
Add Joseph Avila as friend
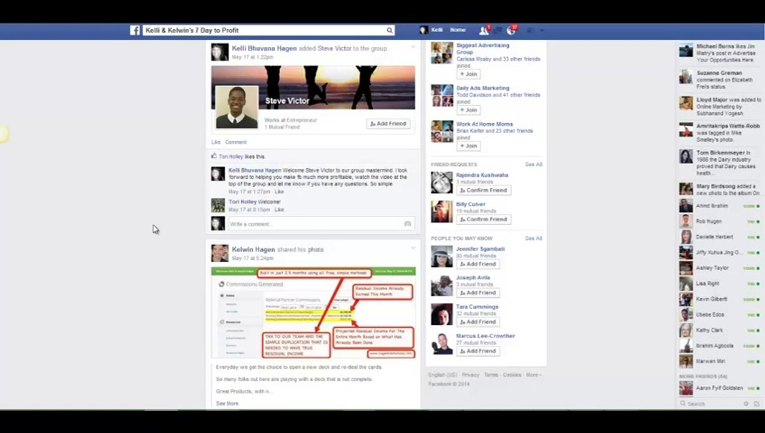click(x=478, y=293)
